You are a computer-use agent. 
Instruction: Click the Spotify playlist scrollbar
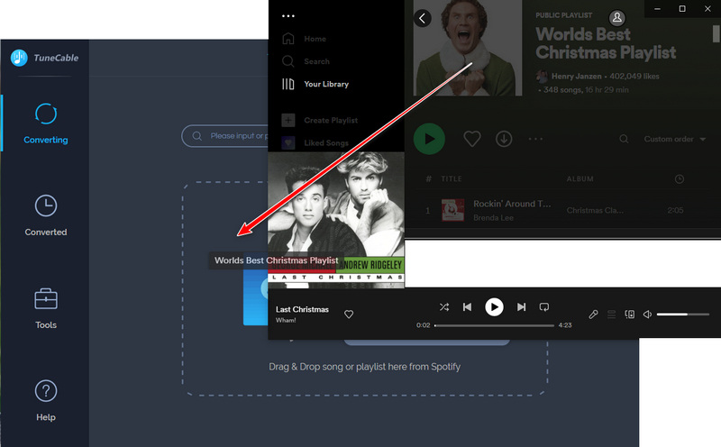pos(716,33)
